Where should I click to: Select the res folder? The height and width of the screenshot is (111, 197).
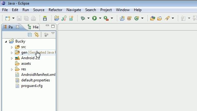point(20,69)
